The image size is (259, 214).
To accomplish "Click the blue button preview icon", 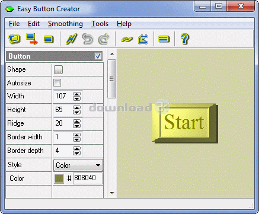I will click(49, 39).
